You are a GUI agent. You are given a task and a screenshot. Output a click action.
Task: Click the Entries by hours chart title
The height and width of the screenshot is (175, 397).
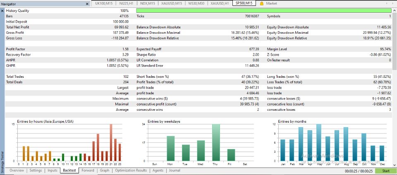pos(45,121)
